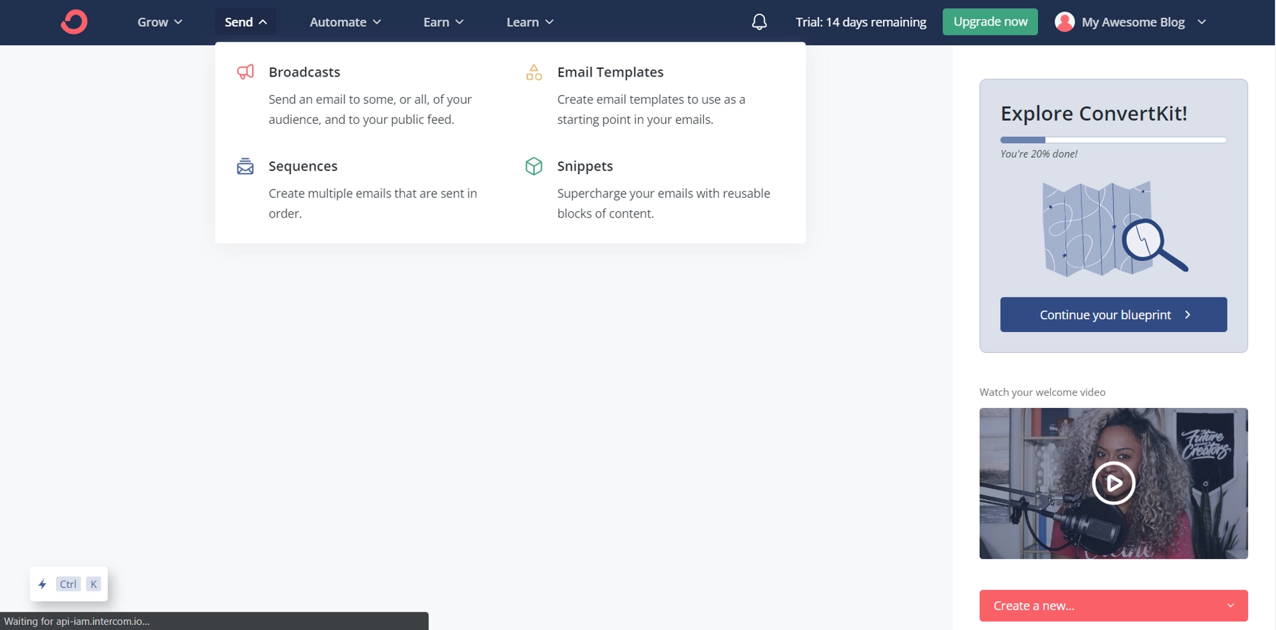The height and width of the screenshot is (630, 1276).
Task: Open the My Awesome Blog account dropdown
Action: click(1131, 22)
